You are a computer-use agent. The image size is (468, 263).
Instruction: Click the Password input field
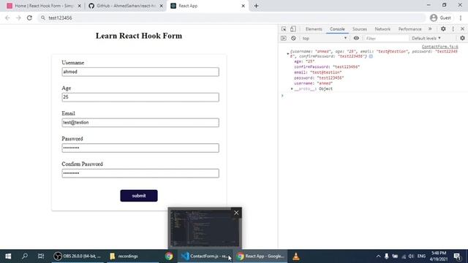[140, 148]
